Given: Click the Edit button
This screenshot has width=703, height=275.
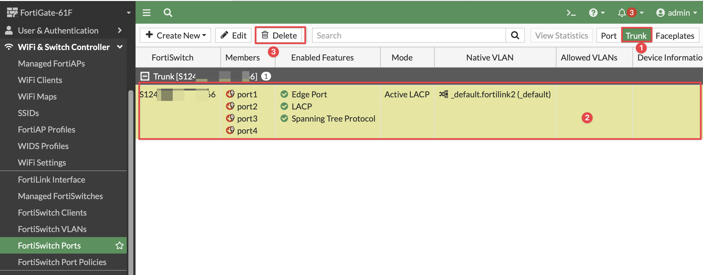Looking at the screenshot, I should [233, 35].
